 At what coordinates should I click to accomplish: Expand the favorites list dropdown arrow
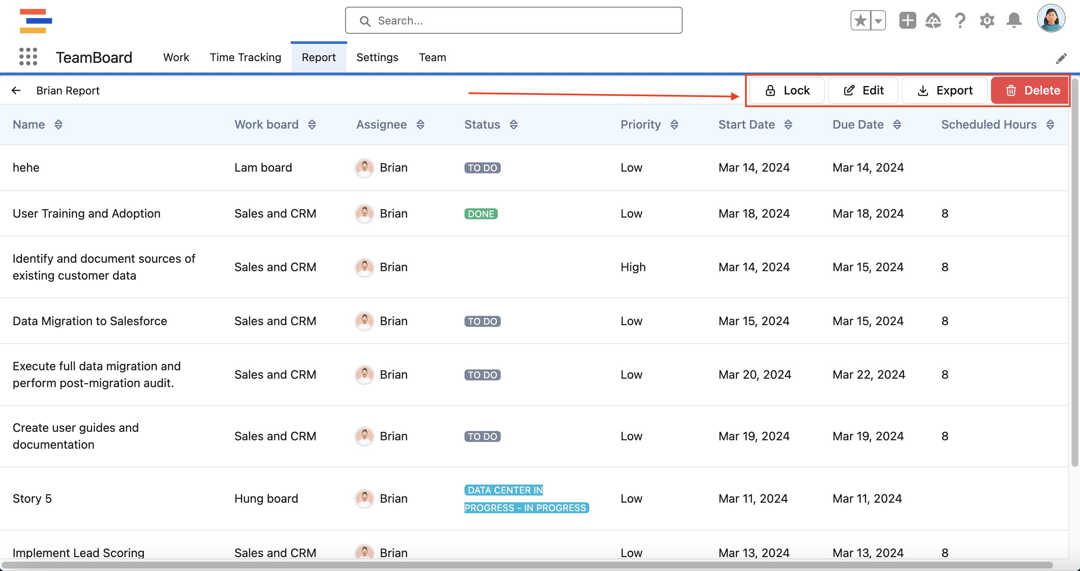click(x=878, y=20)
